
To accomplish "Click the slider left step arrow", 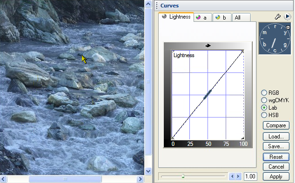I will (232, 176).
